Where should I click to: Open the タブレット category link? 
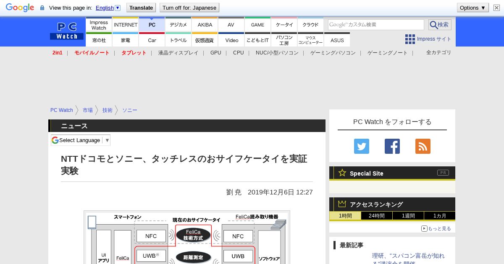[134, 53]
